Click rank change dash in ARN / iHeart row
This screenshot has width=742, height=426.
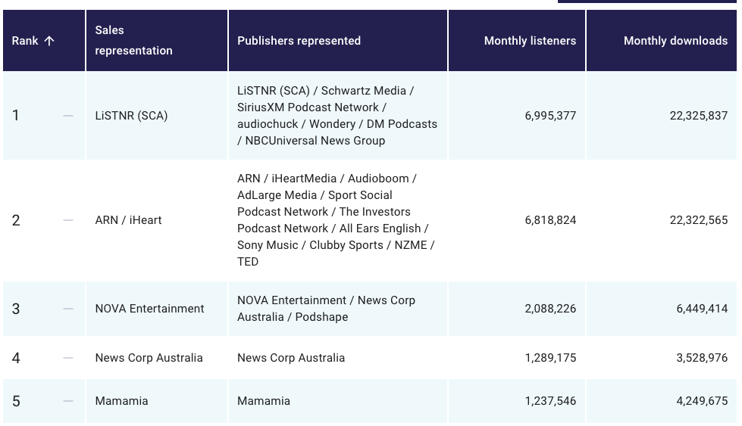pos(68,220)
